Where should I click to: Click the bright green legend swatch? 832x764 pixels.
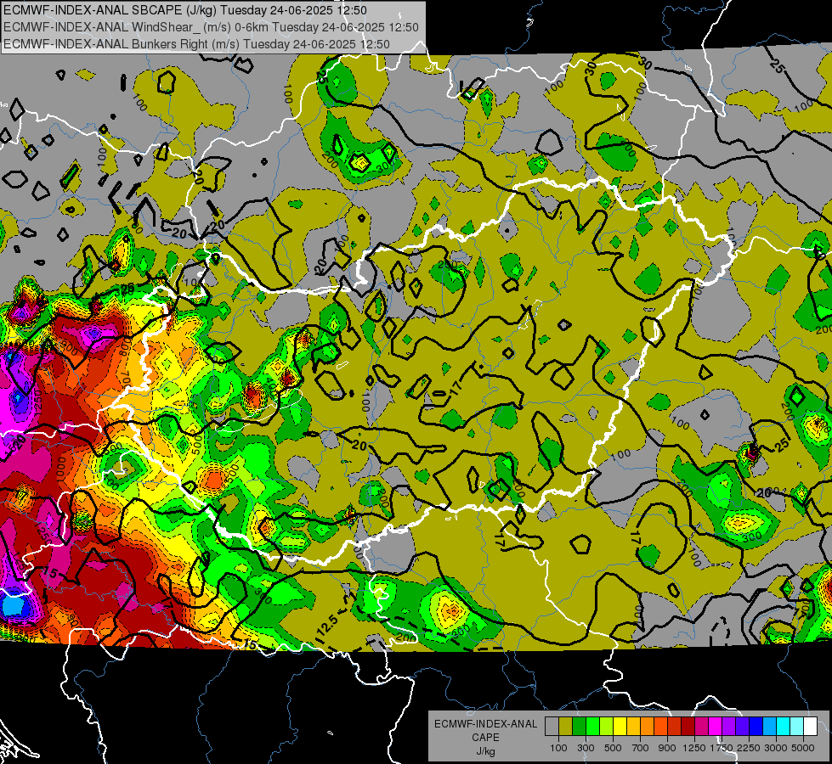(x=592, y=727)
